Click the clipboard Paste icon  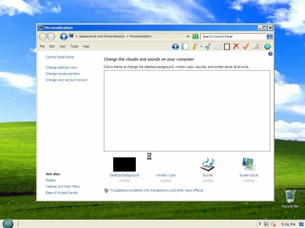(x=227, y=47)
